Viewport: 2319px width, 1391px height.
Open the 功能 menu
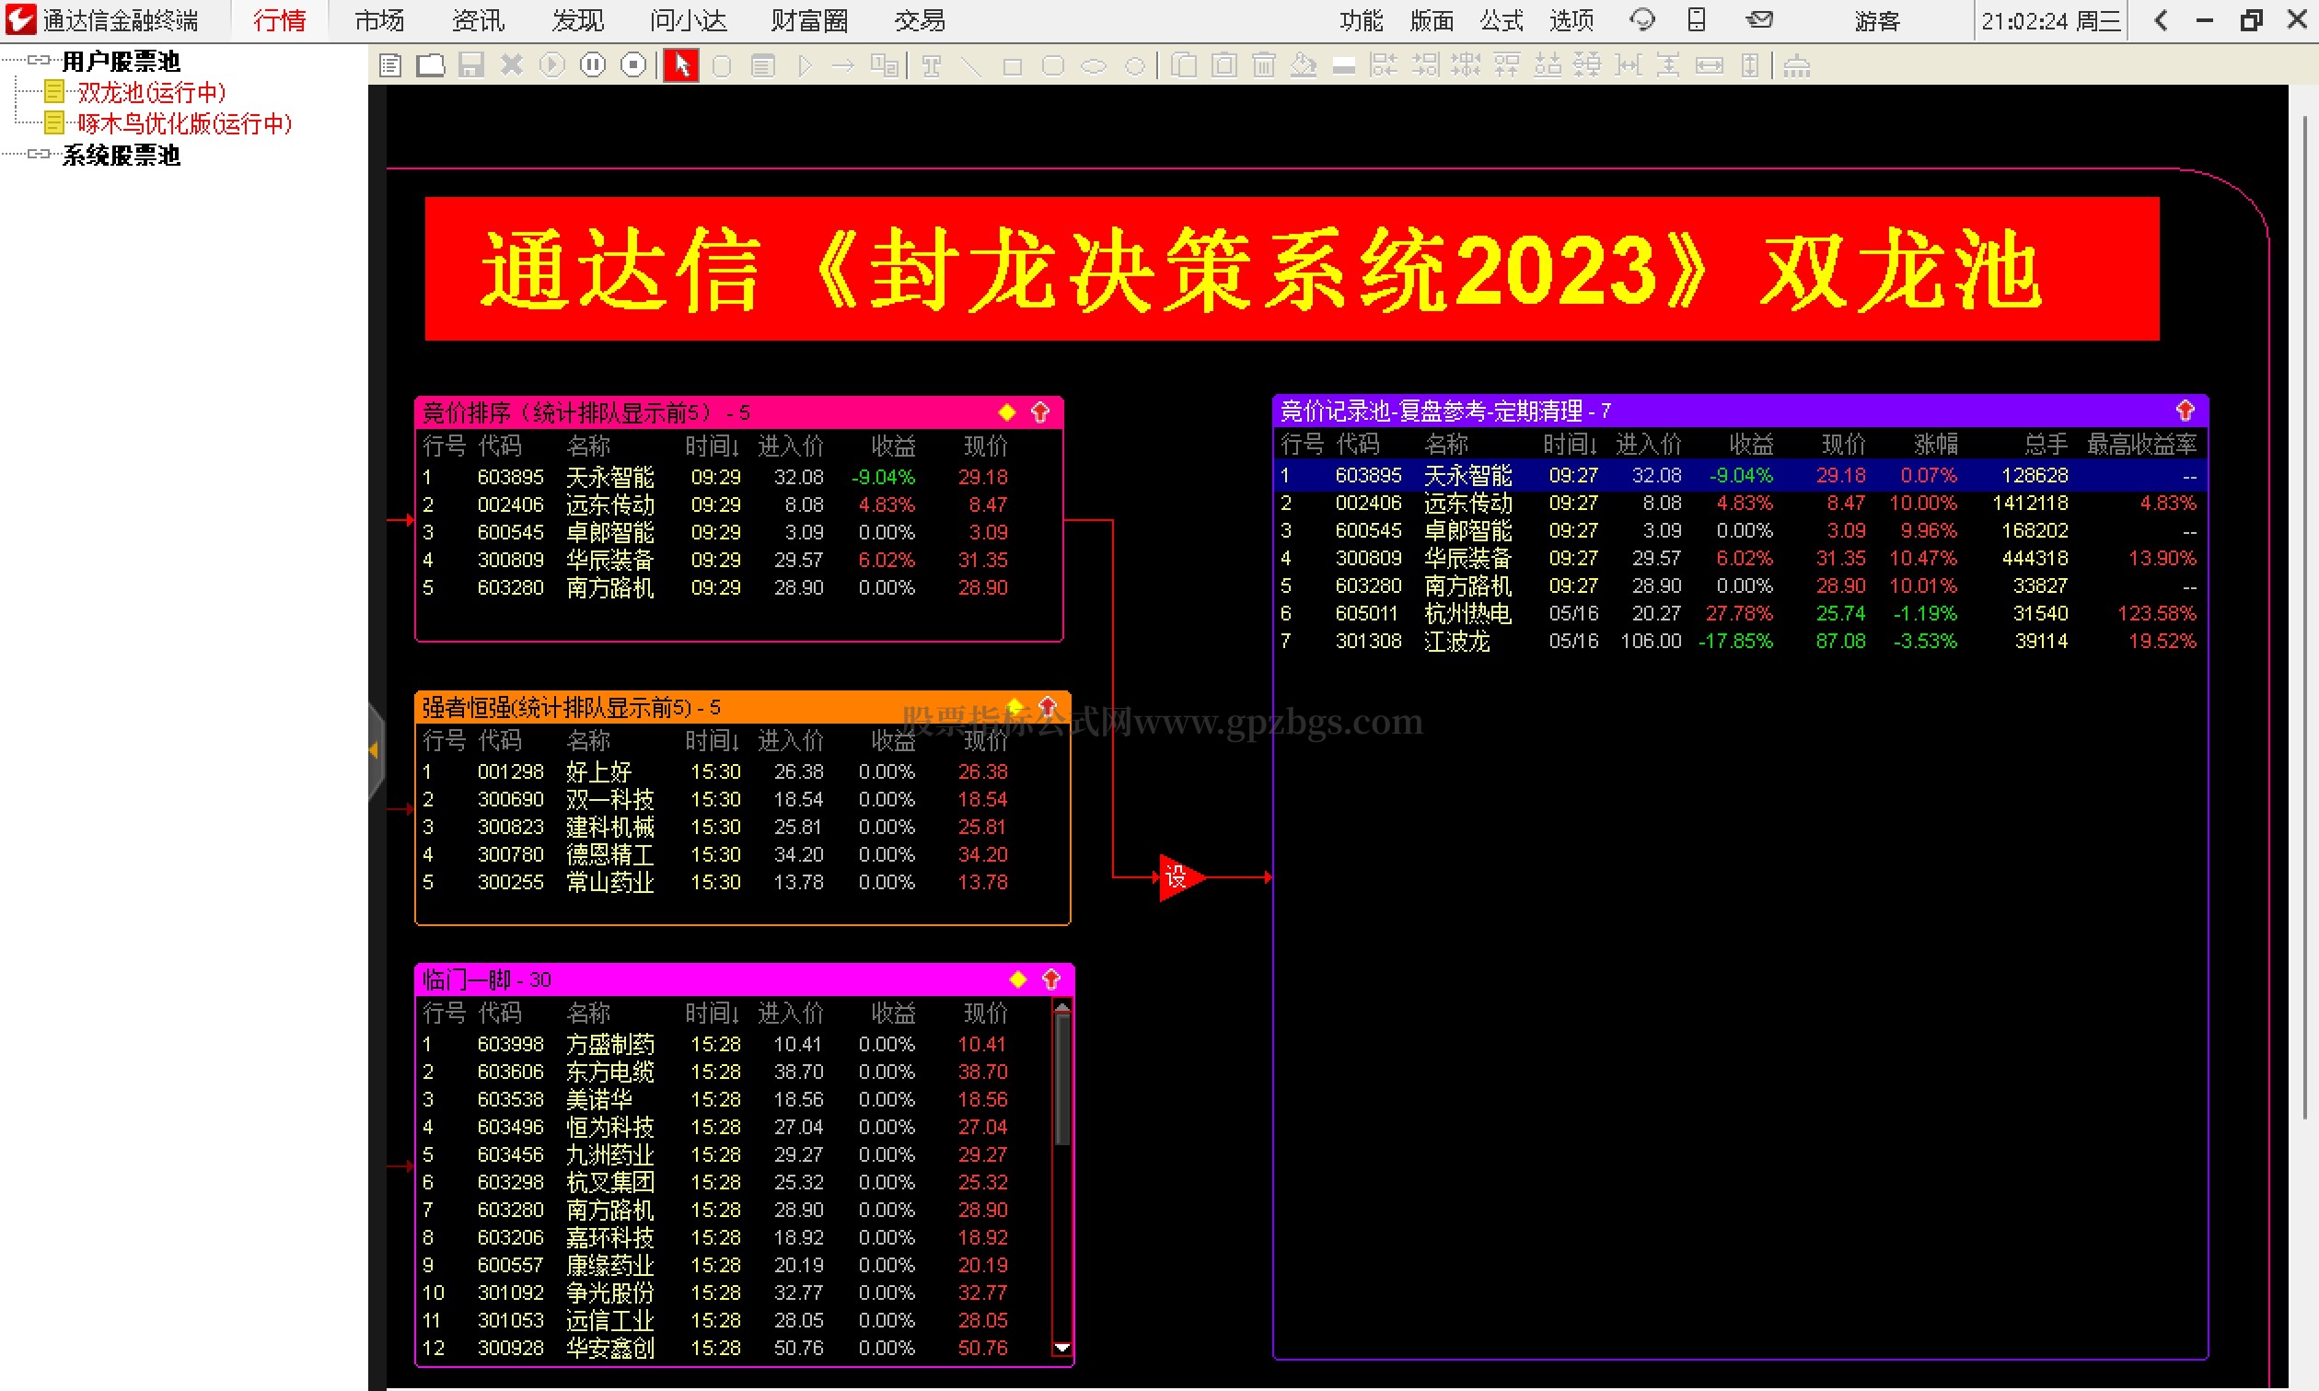tap(1361, 20)
